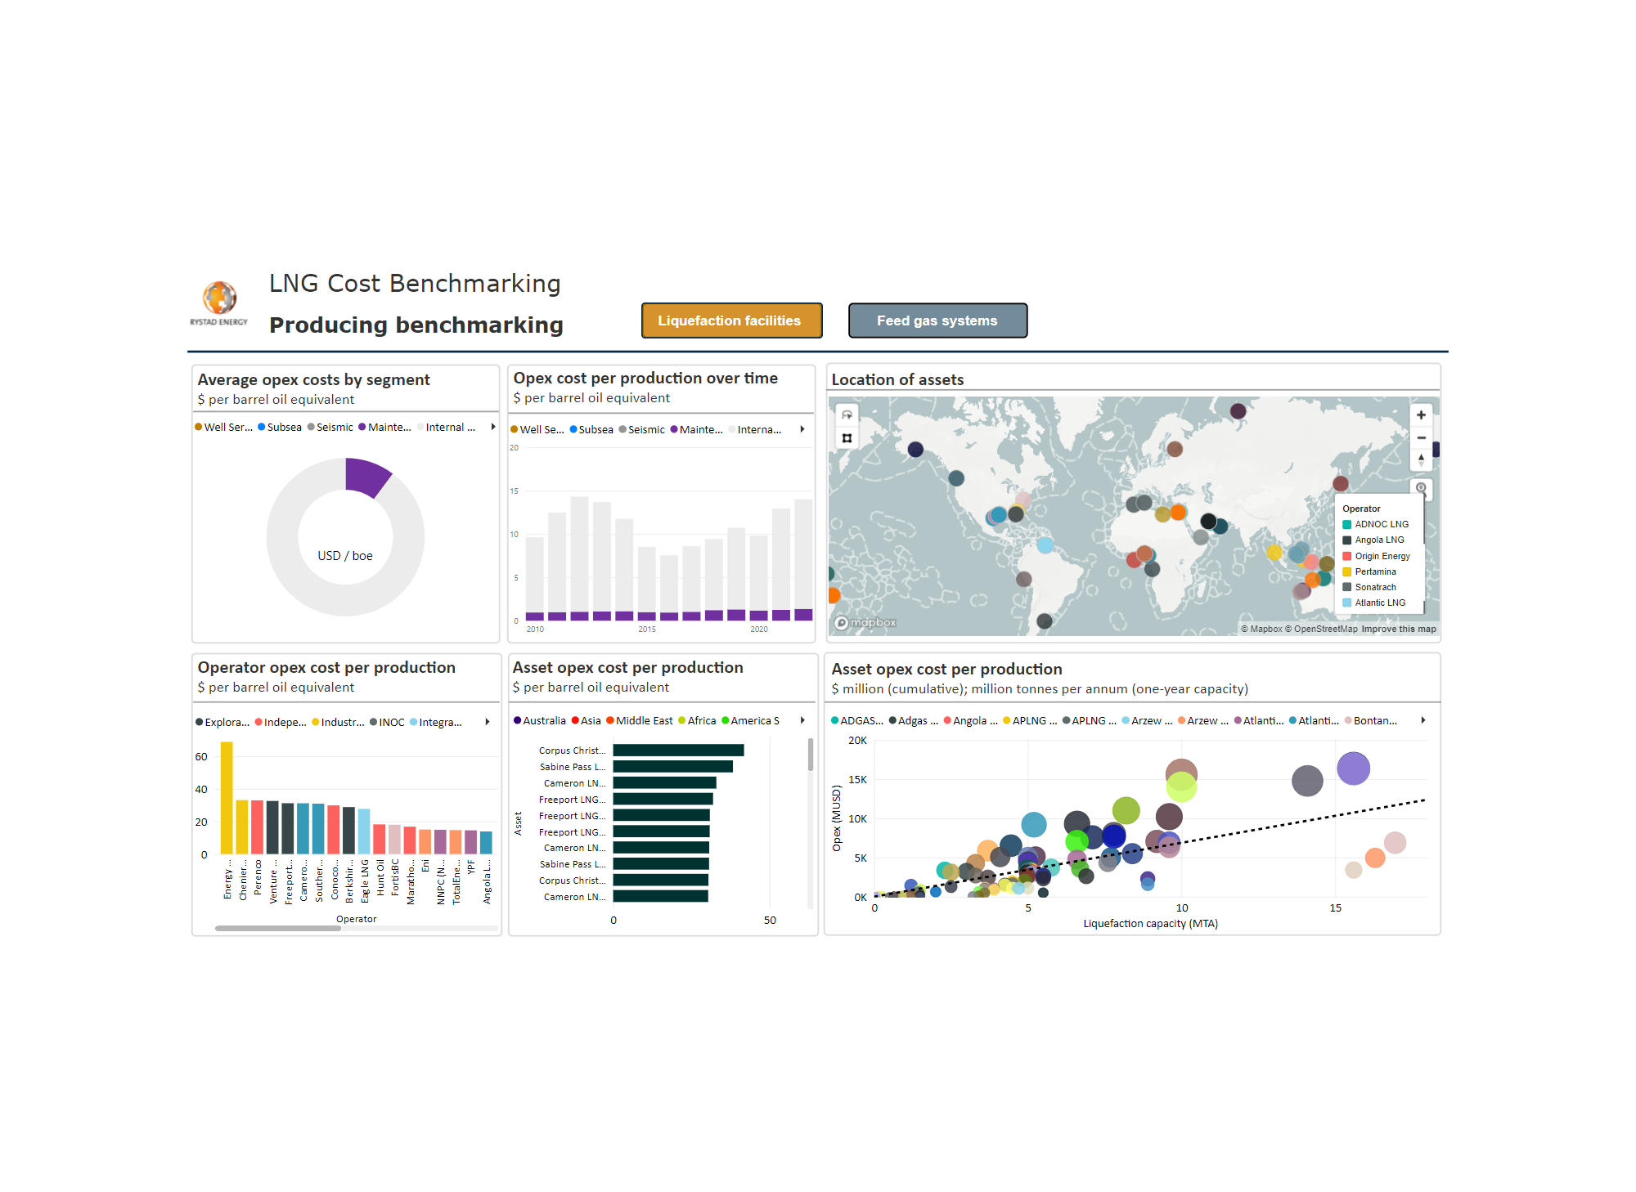
Task: Toggle INOC legend item in operator chart
Action: click(387, 723)
